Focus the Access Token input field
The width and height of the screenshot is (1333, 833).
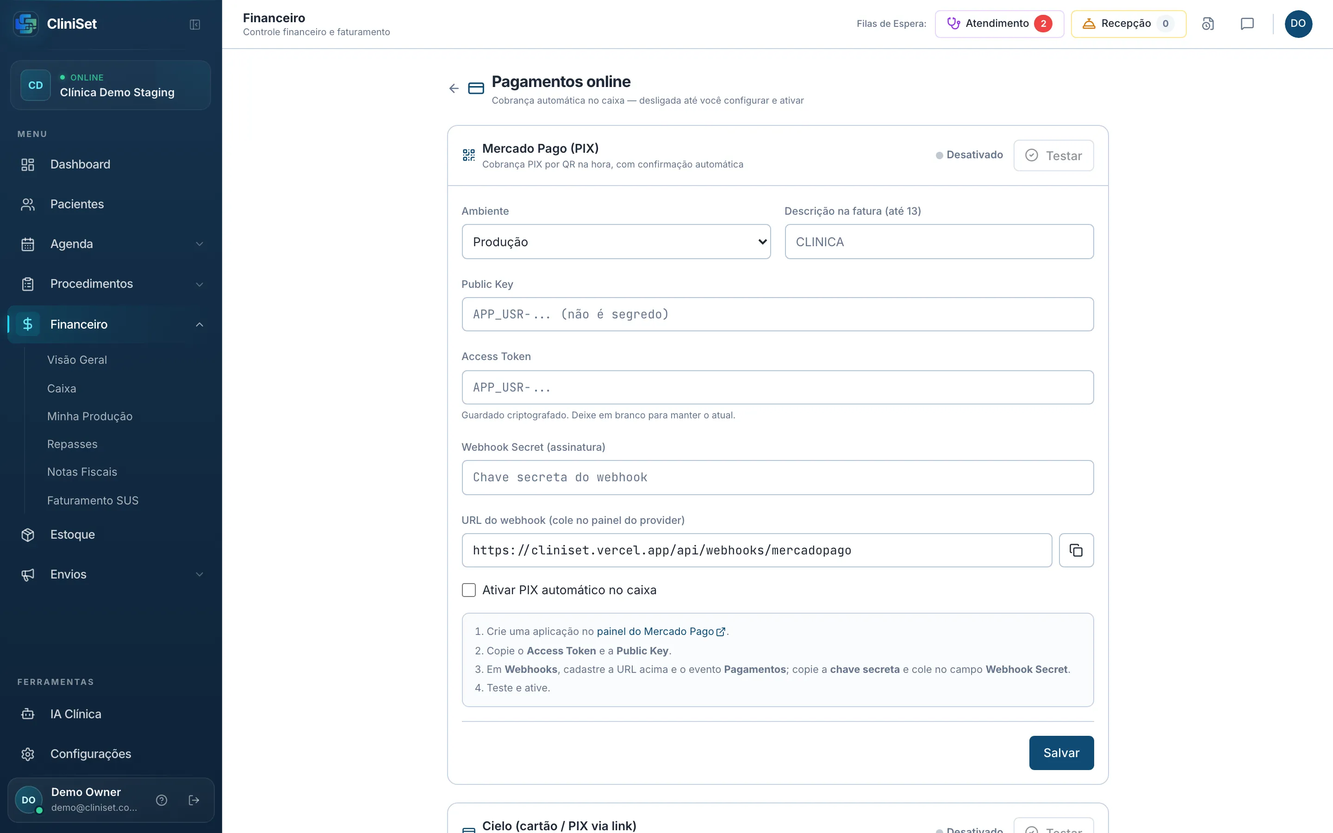pyautogui.click(x=777, y=387)
